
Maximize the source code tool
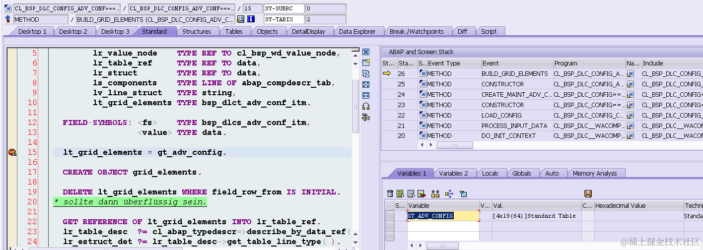pos(366,84)
